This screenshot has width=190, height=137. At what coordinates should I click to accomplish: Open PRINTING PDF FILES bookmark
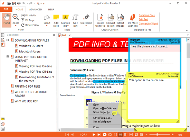(27, 86)
